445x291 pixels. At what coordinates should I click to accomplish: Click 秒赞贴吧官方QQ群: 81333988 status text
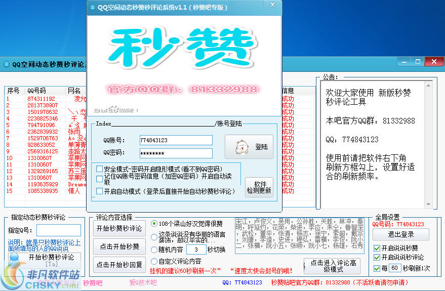[340, 282]
